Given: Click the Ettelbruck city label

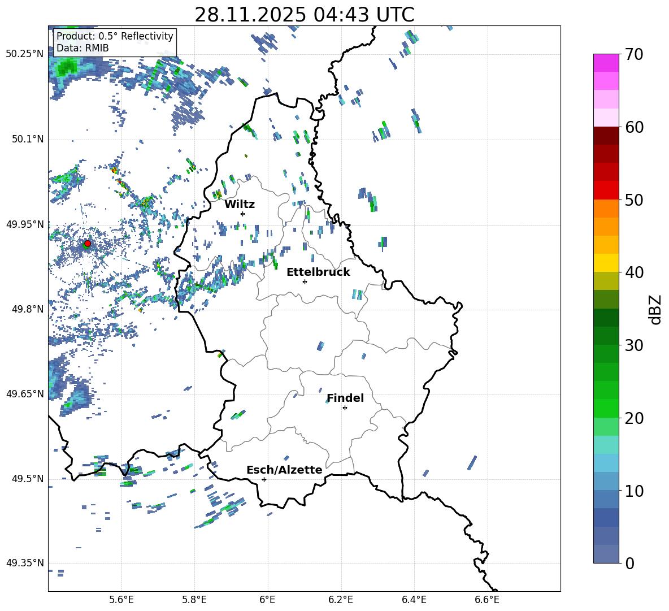Looking at the screenshot, I should (x=318, y=272).
